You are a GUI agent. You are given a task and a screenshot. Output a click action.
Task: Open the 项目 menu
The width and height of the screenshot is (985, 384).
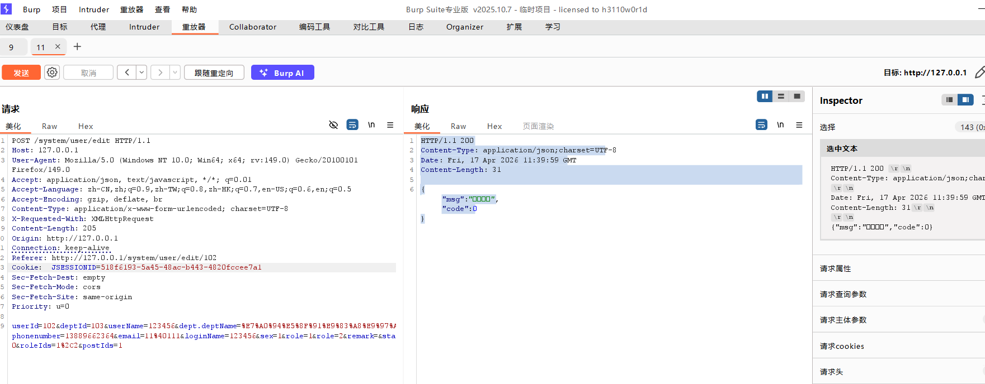click(59, 9)
